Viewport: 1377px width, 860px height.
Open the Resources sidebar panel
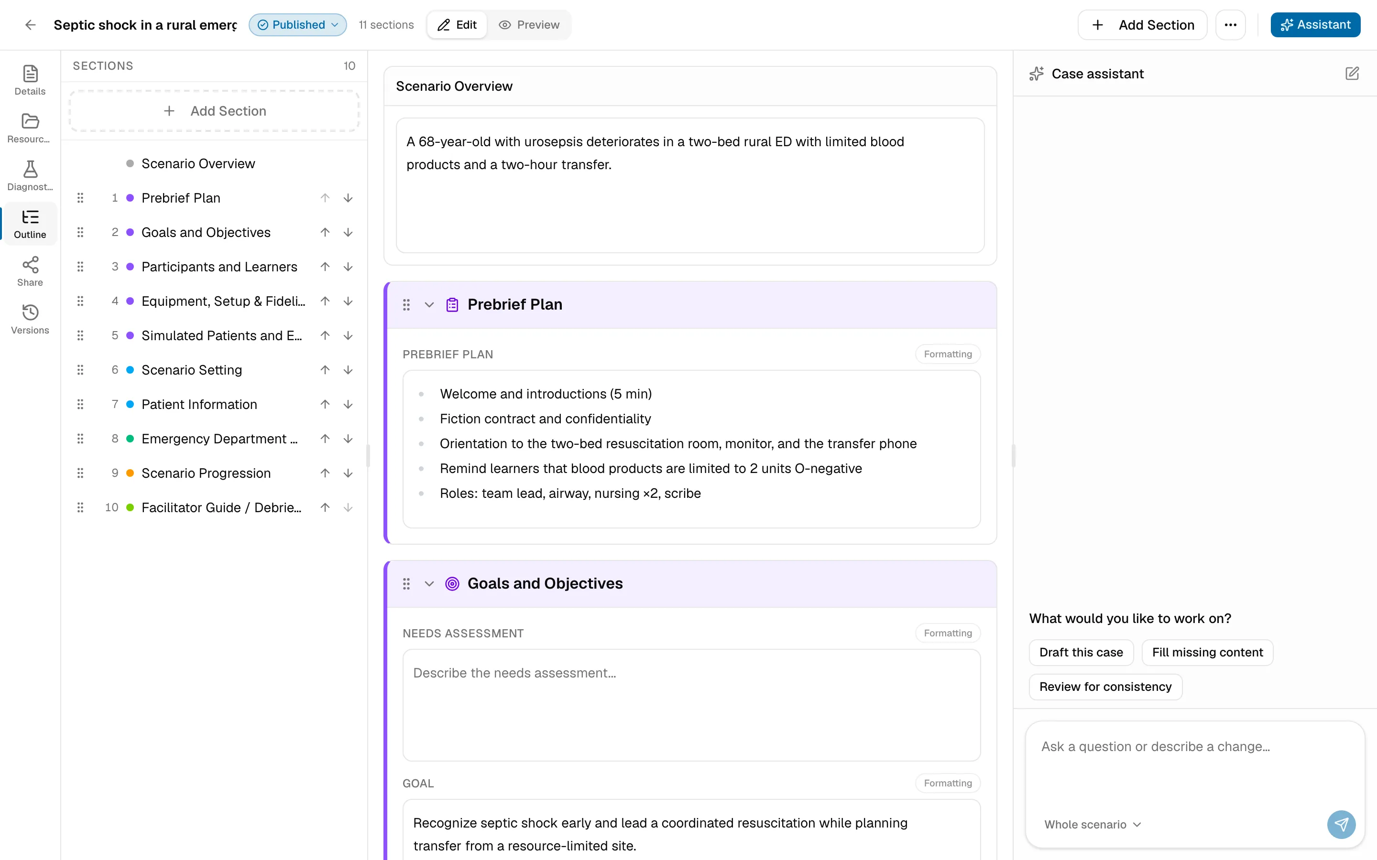(30, 128)
